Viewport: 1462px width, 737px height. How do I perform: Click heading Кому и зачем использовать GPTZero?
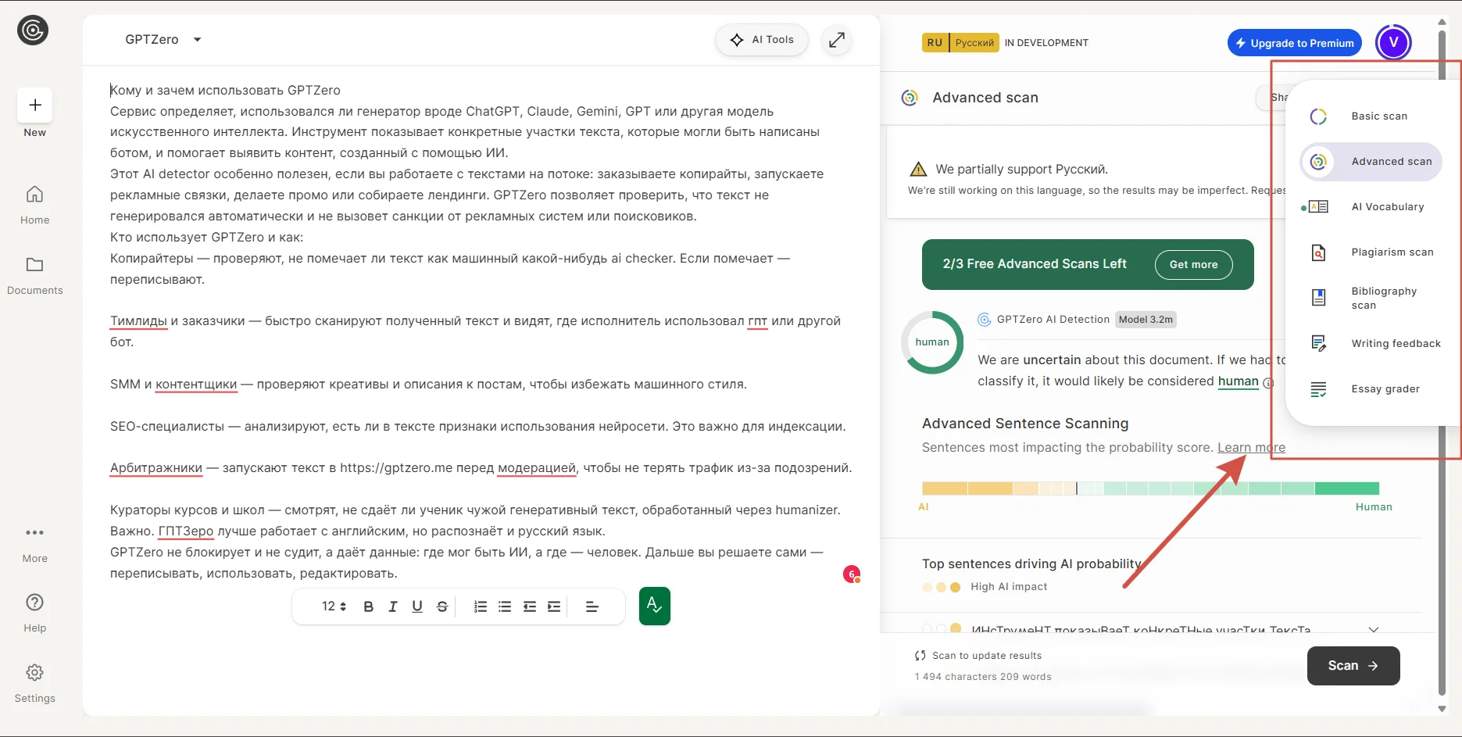click(225, 91)
